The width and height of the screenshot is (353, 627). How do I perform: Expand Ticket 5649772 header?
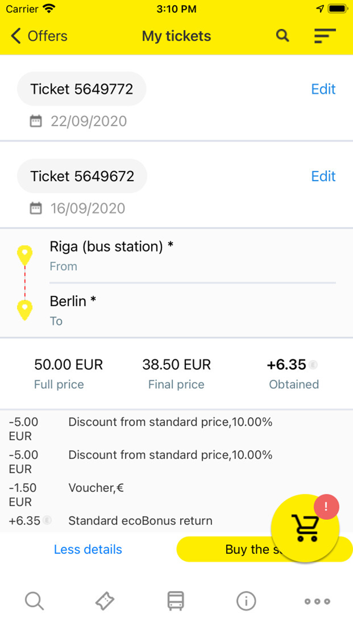point(82,89)
